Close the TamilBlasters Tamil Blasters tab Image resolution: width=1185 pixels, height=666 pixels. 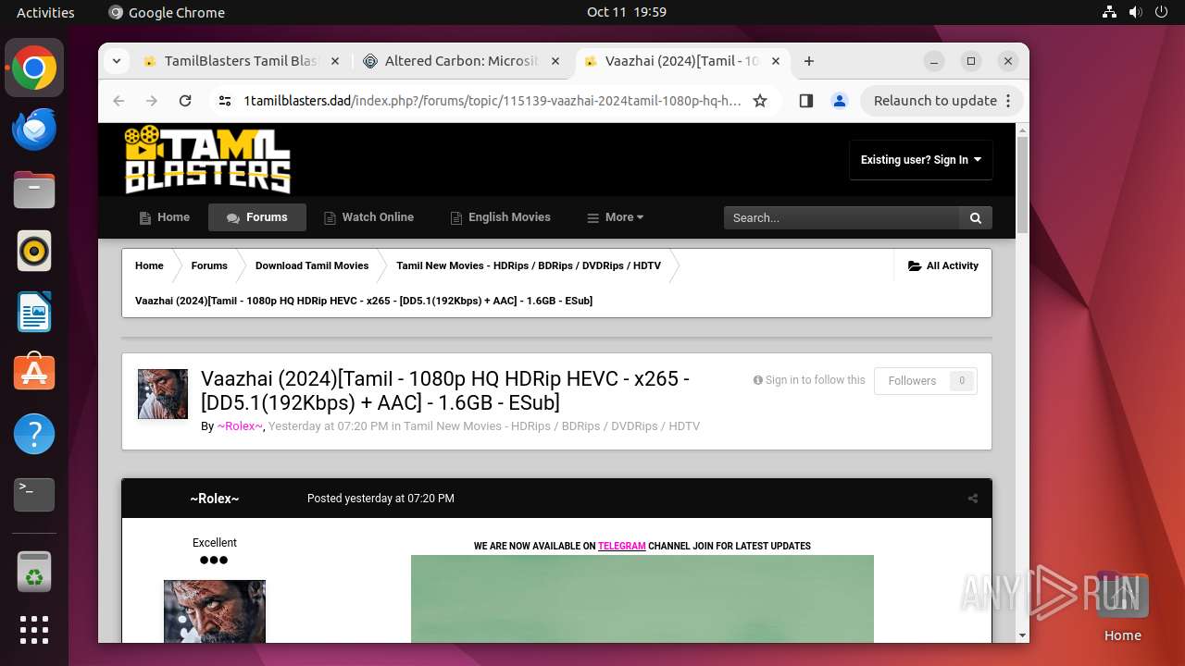click(335, 61)
